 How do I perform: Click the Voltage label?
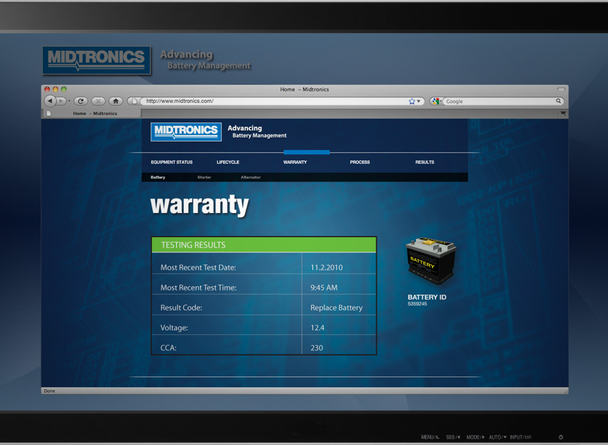[x=174, y=328]
